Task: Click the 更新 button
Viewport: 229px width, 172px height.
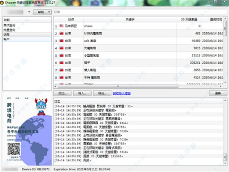Action: tap(218, 93)
